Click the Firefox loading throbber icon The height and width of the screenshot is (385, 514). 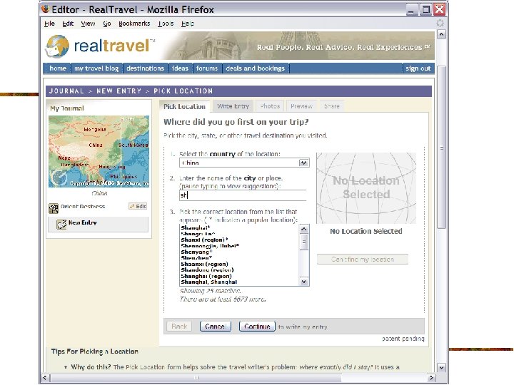(440, 23)
